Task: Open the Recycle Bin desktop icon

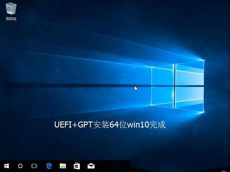Action: click(x=11, y=9)
